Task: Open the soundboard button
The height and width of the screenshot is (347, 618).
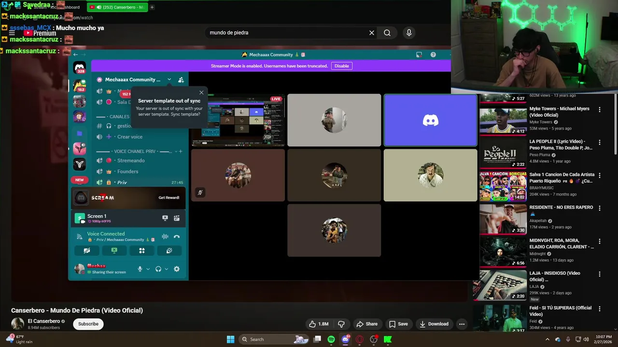Action: click(x=169, y=251)
